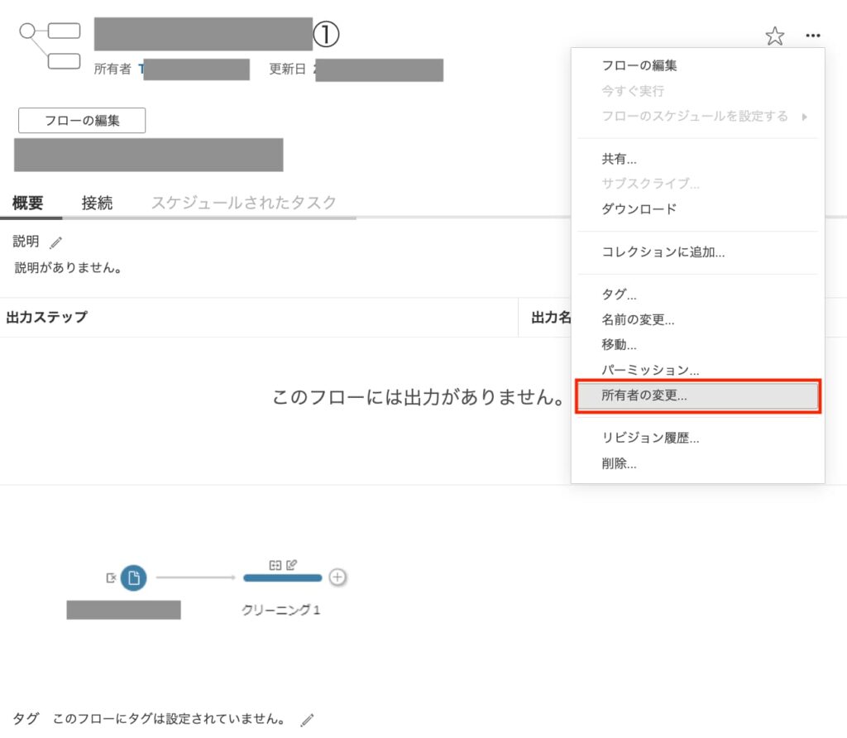Select 名前の変更... in the menu
This screenshot has width=847, height=738.
638,319
